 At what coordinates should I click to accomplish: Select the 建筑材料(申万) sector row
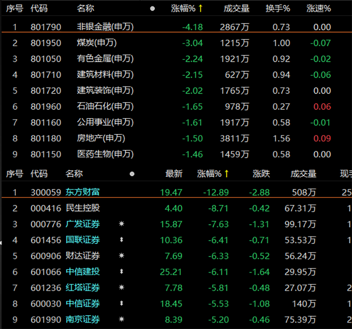(176, 75)
